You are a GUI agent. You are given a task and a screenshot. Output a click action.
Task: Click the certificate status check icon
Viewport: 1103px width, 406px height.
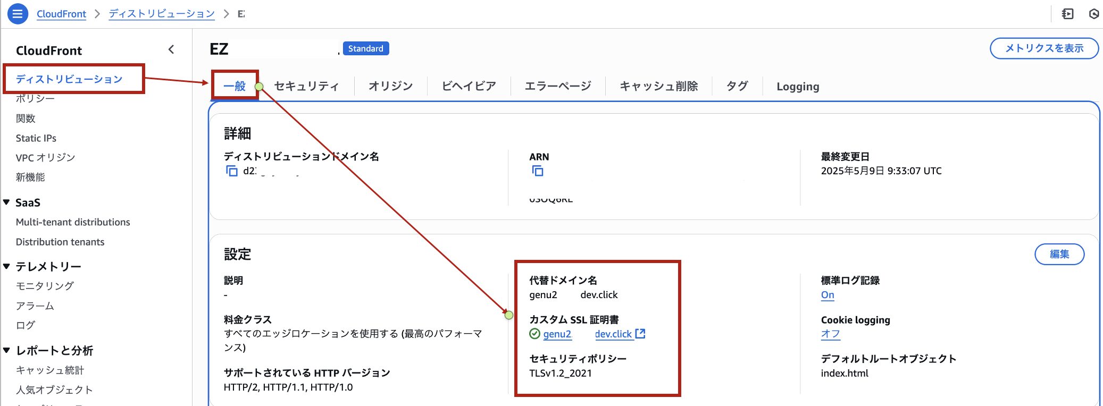tap(535, 334)
